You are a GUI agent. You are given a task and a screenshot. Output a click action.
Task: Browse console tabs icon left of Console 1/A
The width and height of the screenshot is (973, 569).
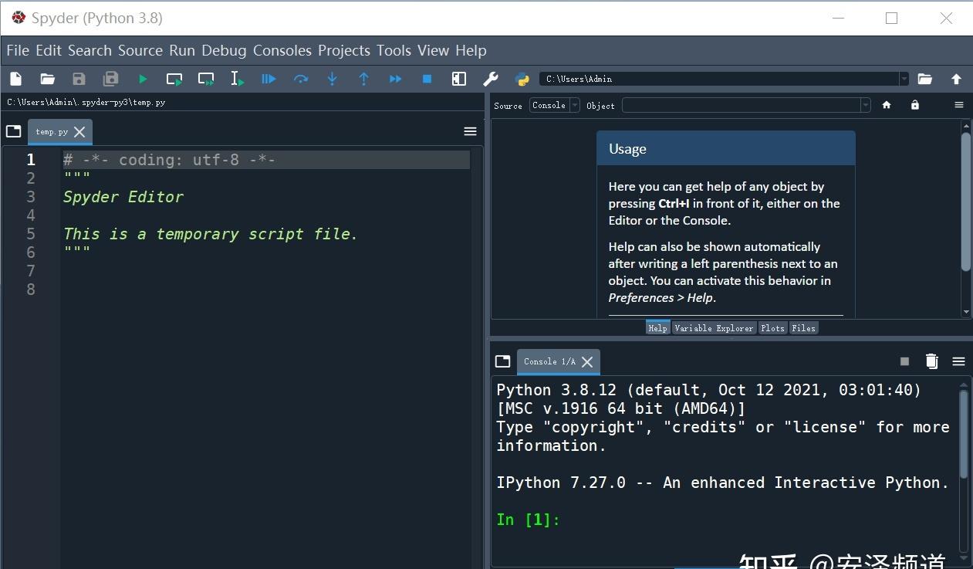[503, 361]
